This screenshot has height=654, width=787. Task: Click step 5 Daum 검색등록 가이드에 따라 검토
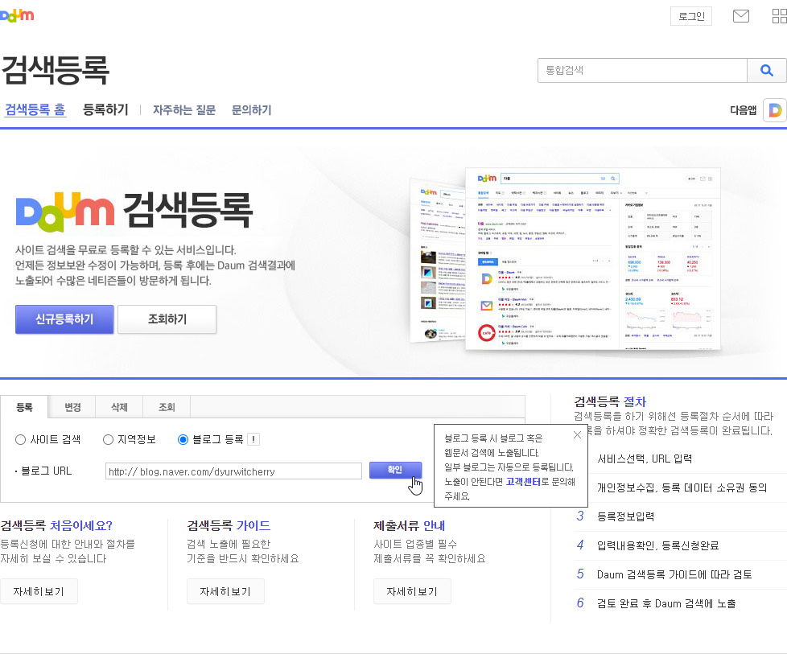[674, 574]
